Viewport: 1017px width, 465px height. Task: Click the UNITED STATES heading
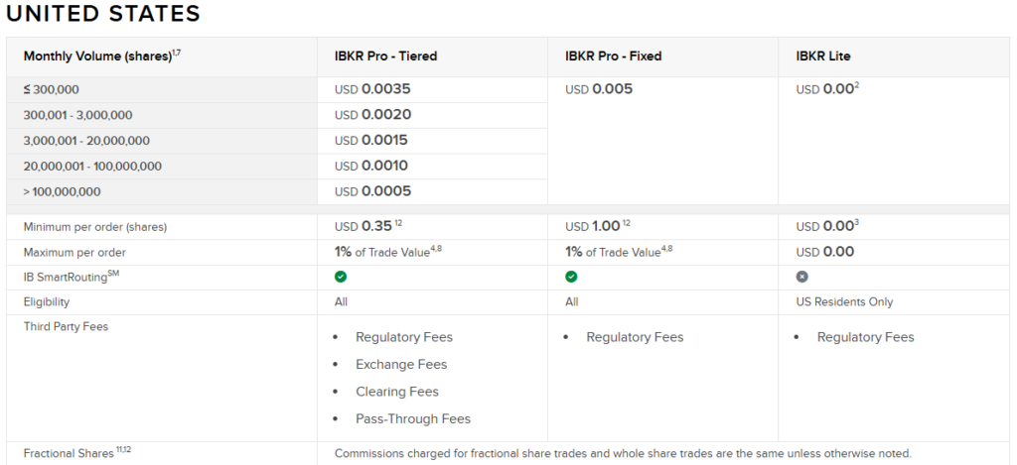pyautogui.click(x=103, y=14)
